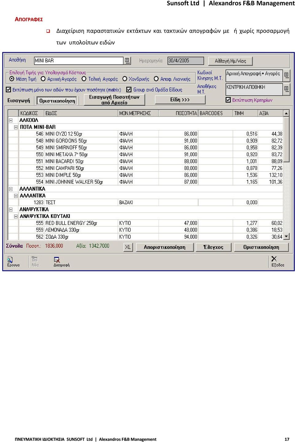Collapse the ΠΟΤΑ MINI-BAR subgroup
This screenshot has height=442, width=295.
tap(16, 127)
